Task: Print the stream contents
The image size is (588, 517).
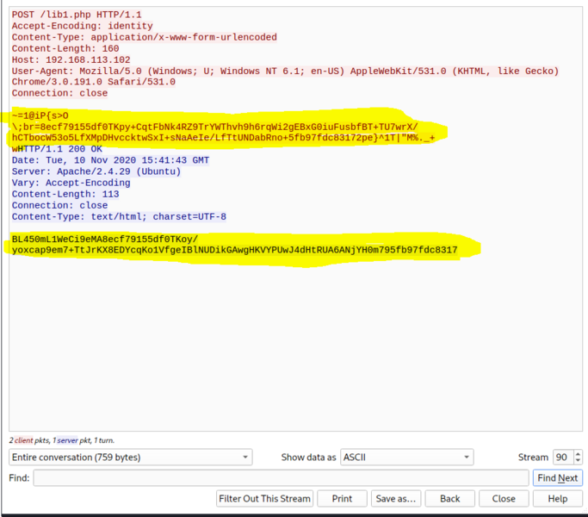Action: coord(342,498)
